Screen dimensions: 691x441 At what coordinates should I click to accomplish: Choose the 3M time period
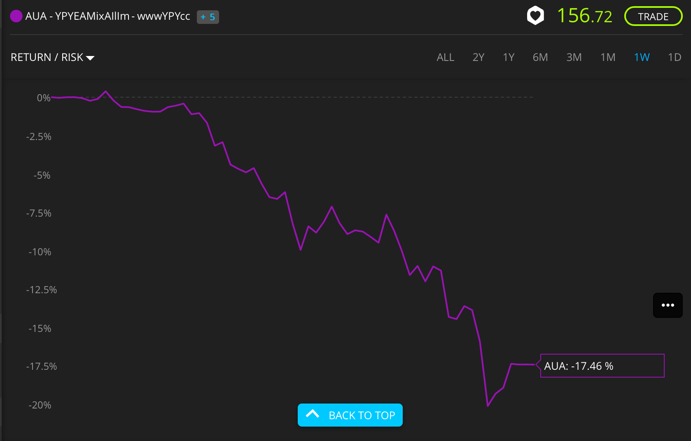[x=574, y=57]
